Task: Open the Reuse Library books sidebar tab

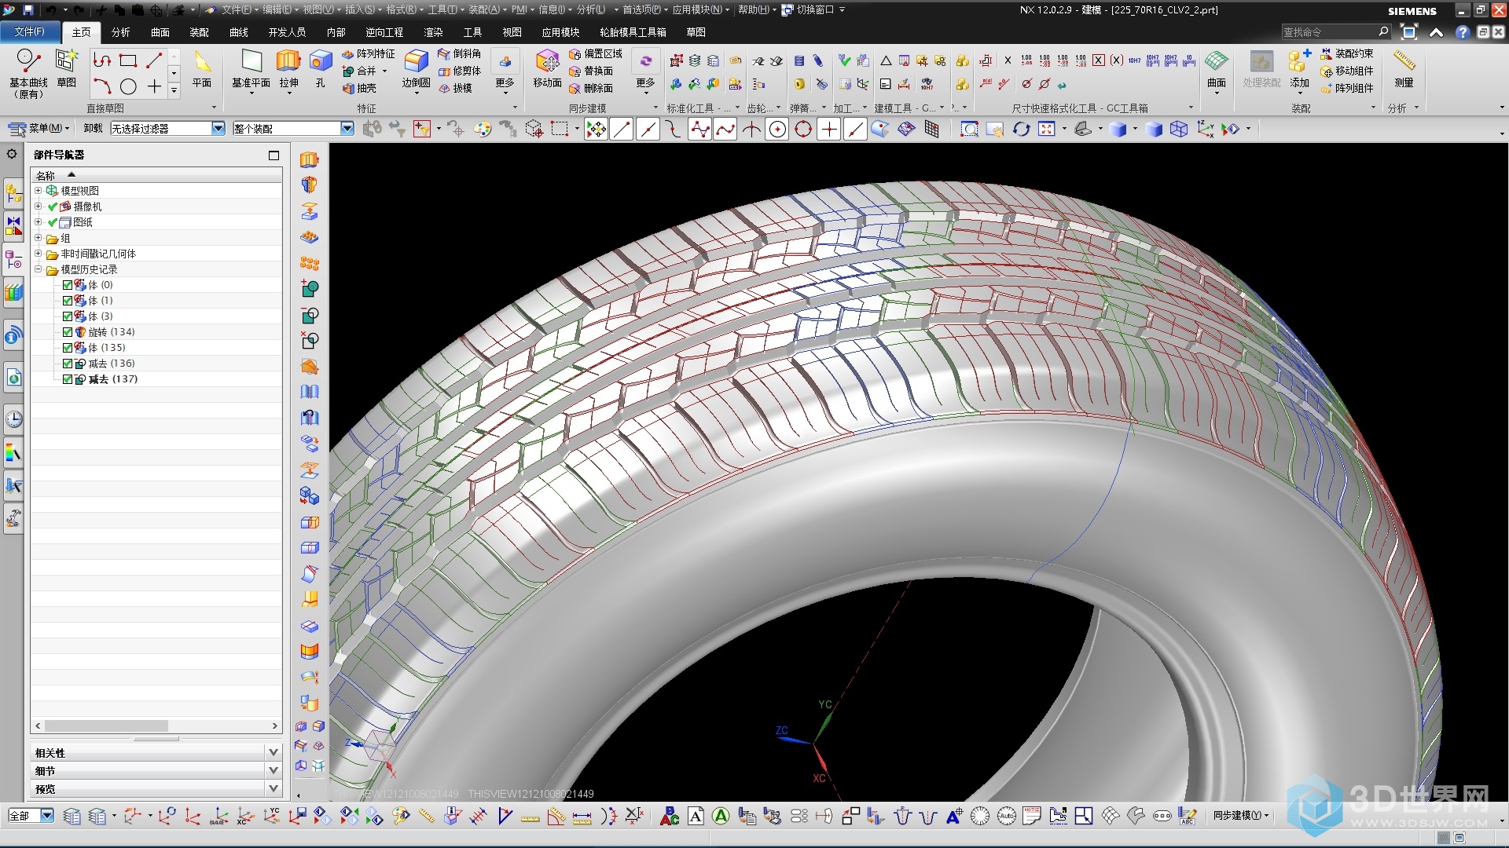Action: pos(13,293)
